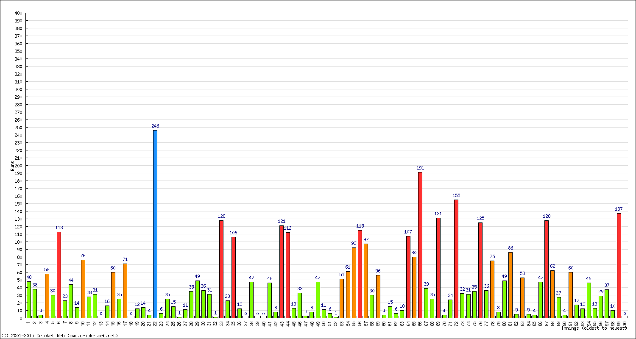Click the orange bar labeled 62

pyautogui.click(x=552, y=294)
